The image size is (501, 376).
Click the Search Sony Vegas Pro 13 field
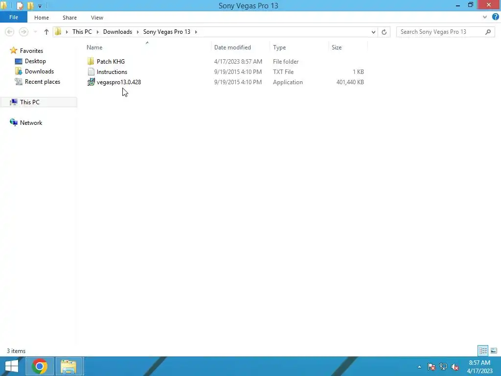445,32
